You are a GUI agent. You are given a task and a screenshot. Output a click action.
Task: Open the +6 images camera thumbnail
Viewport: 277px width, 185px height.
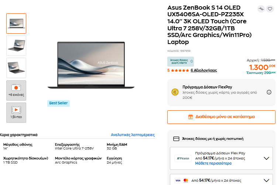[16, 90]
